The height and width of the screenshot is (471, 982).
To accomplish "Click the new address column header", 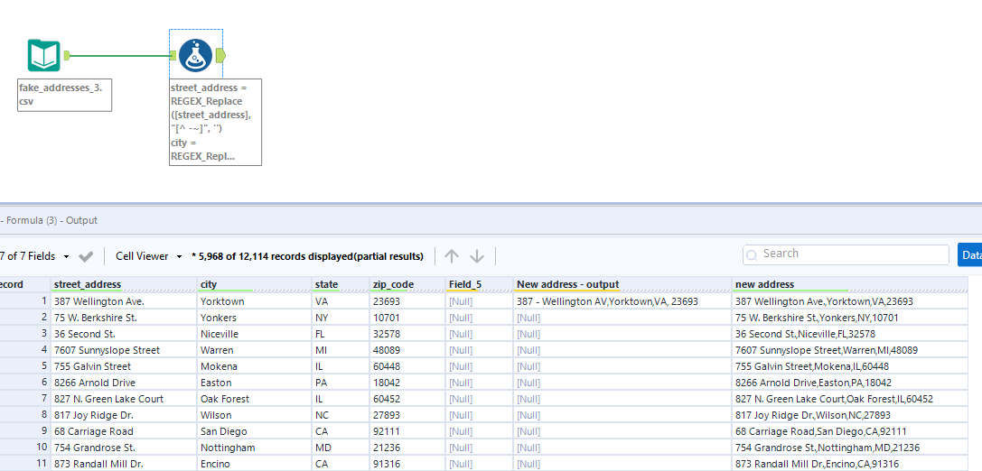I will pyautogui.click(x=850, y=284).
